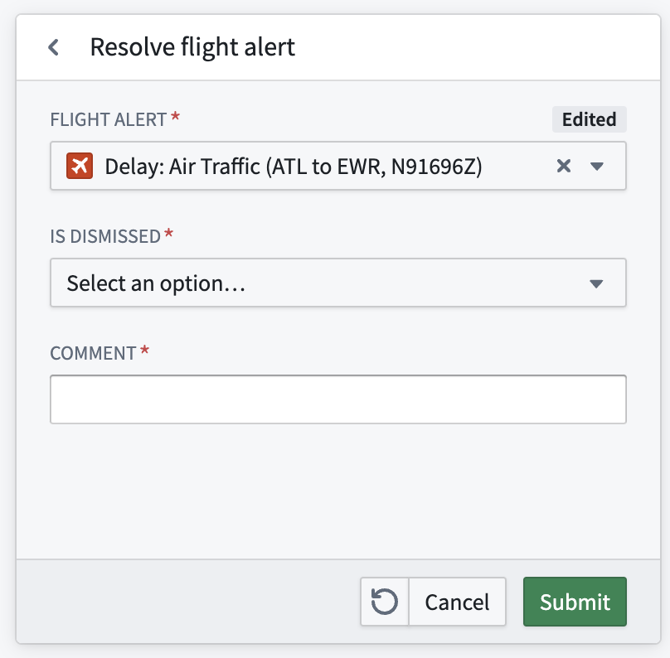Cancel the resolve flight alert form

457,602
